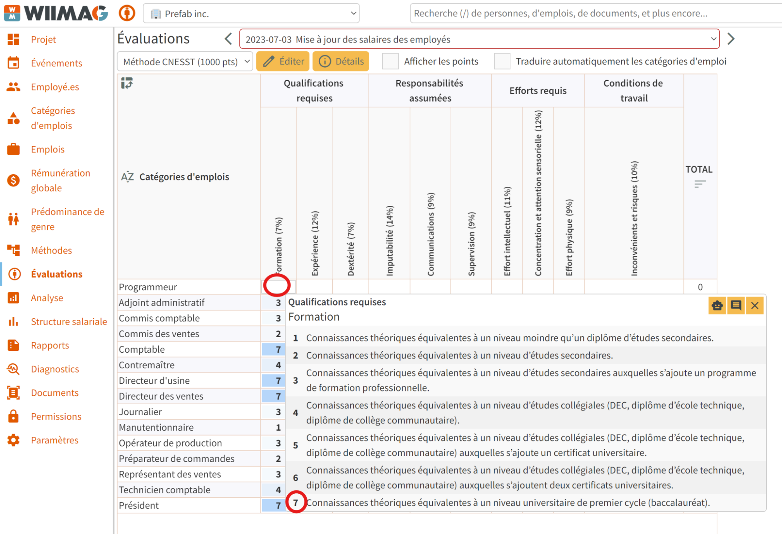Enable Traduire automatiquement les catégories checkbox

coord(502,61)
